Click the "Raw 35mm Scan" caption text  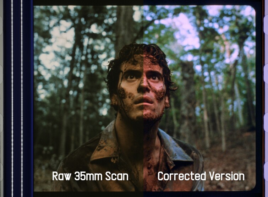(x=90, y=176)
